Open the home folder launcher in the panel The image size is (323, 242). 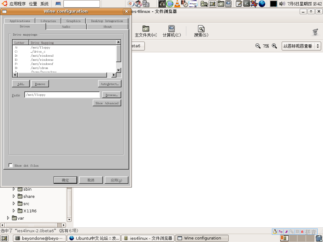point(221,4)
